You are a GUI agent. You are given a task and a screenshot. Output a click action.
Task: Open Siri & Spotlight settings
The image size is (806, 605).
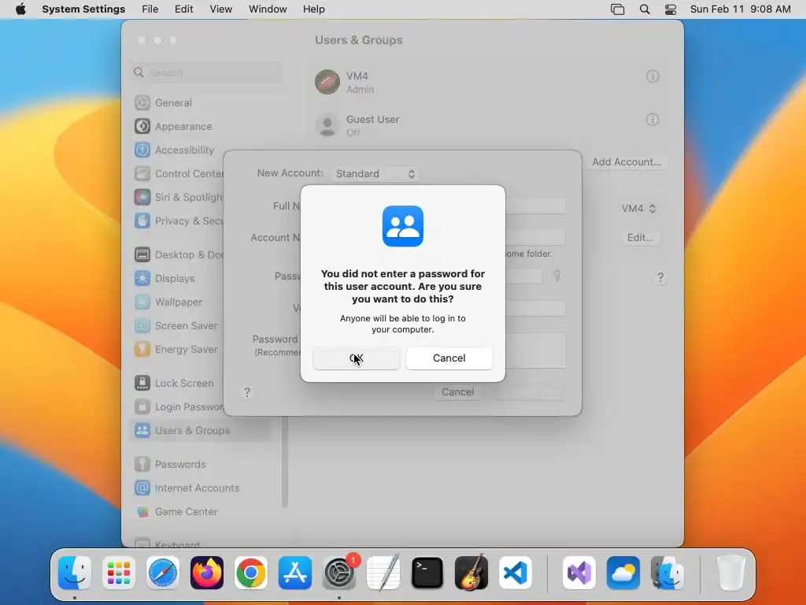point(179,198)
